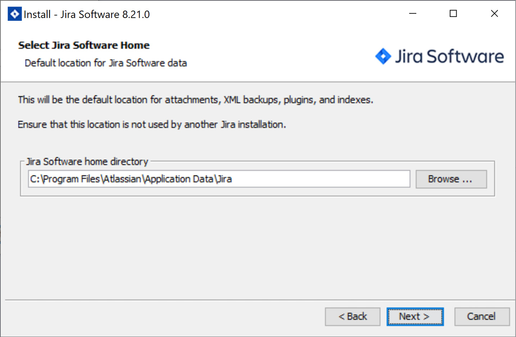Proceed by clicking Next
The width and height of the screenshot is (516, 337).
tap(415, 317)
